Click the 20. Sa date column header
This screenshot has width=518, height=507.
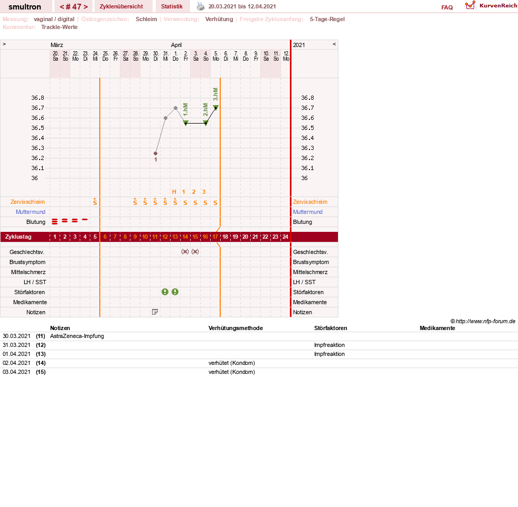(x=55, y=56)
